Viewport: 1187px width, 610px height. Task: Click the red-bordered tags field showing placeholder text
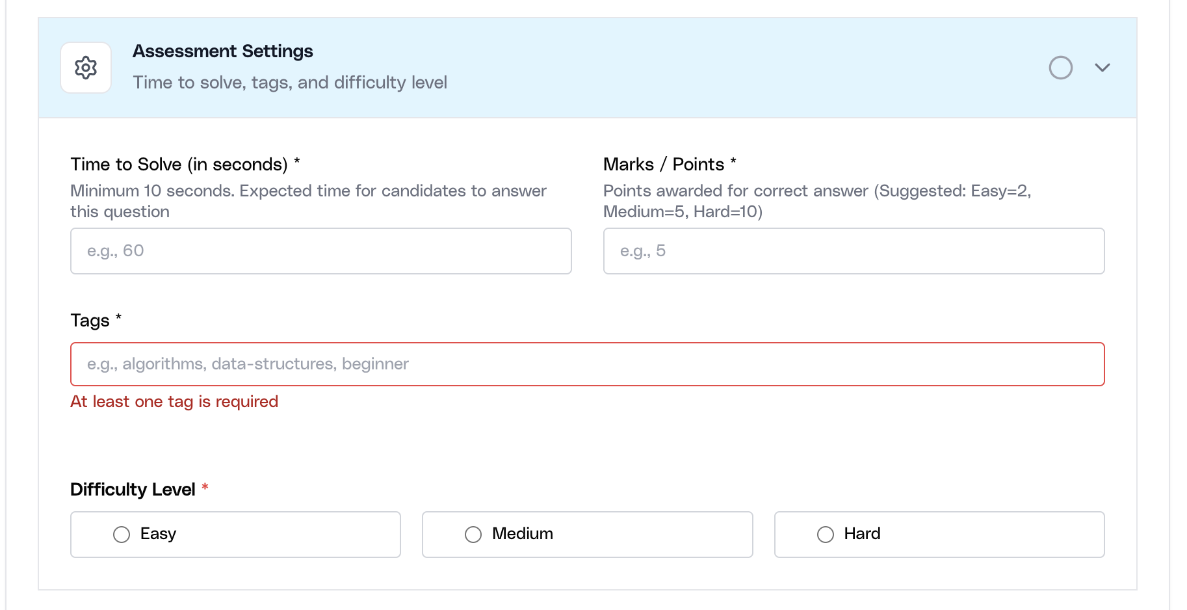[x=587, y=364]
